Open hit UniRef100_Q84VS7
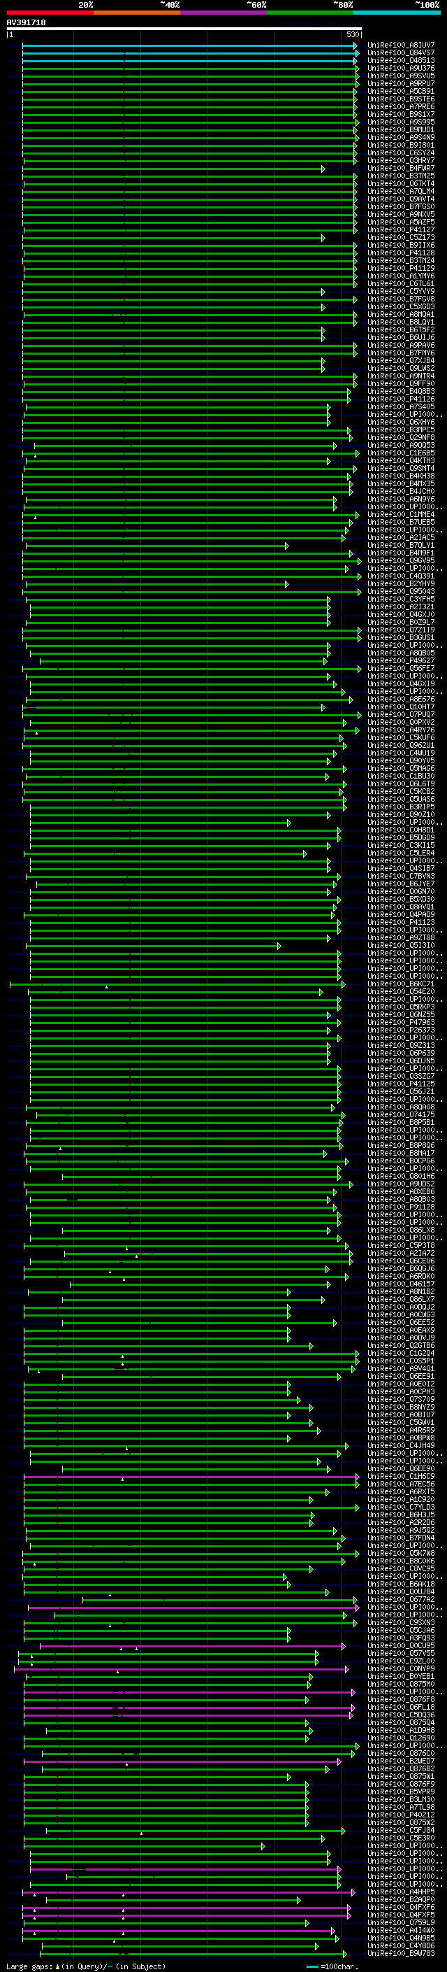The height and width of the screenshot is (1972, 447). [400, 53]
